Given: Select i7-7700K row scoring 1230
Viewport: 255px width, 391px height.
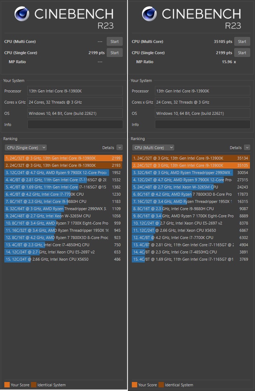Looking at the screenshot, I should pyautogui.click(x=63, y=194).
